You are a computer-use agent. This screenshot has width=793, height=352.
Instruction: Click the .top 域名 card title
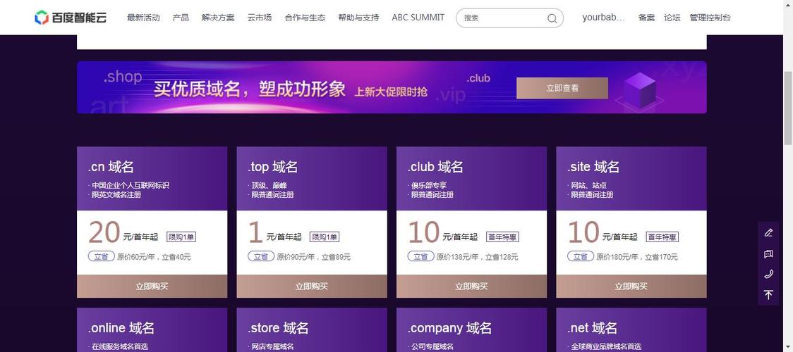pos(272,167)
